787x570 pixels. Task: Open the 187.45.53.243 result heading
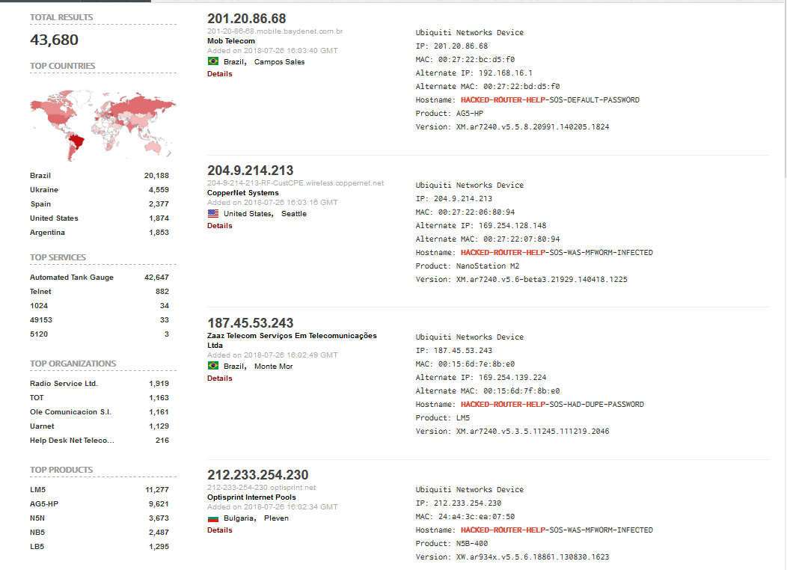pos(251,323)
